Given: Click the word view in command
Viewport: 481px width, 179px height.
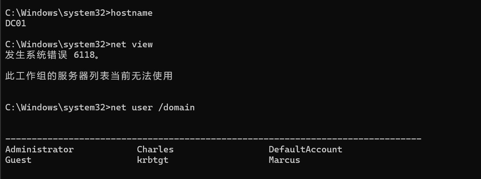Looking at the screenshot, I should pos(142,44).
